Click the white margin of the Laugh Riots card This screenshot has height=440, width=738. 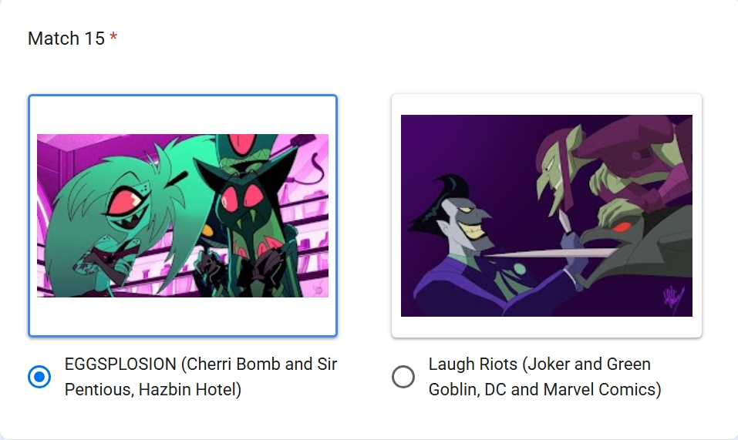pos(546,103)
